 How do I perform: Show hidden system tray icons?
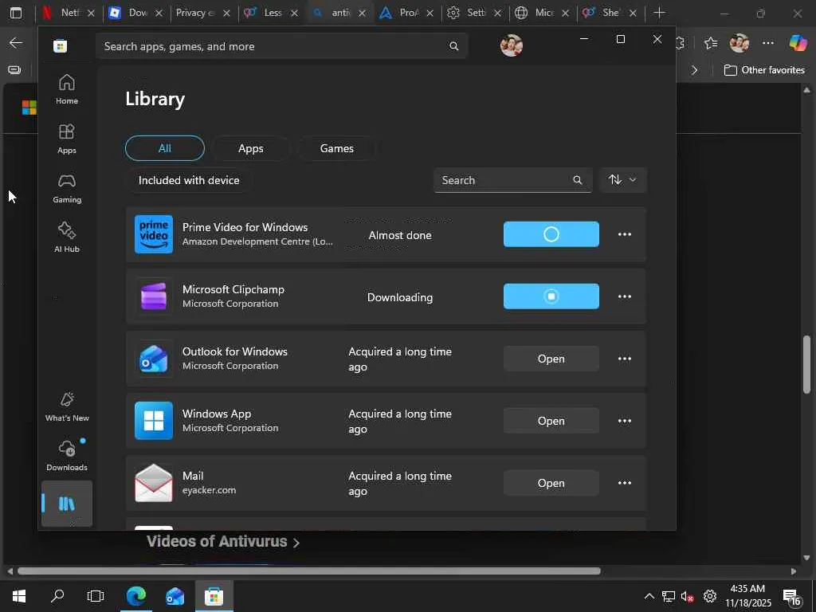pyautogui.click(x=649, y=596)
